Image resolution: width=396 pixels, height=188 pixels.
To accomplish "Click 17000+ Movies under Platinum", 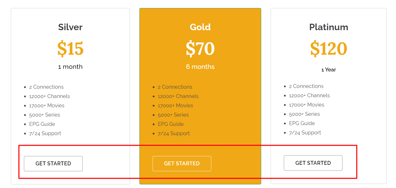I will point(307,105).
